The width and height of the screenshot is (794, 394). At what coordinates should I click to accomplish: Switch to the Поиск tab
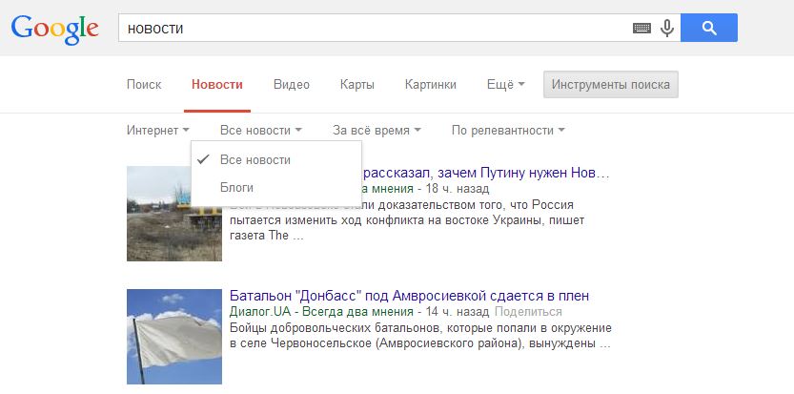pos(144,85)
